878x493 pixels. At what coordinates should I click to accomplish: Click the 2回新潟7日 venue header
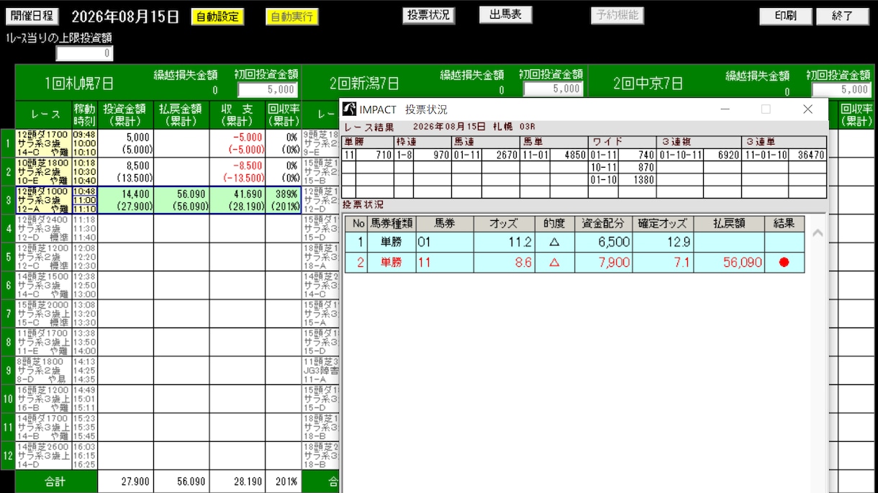364,83
